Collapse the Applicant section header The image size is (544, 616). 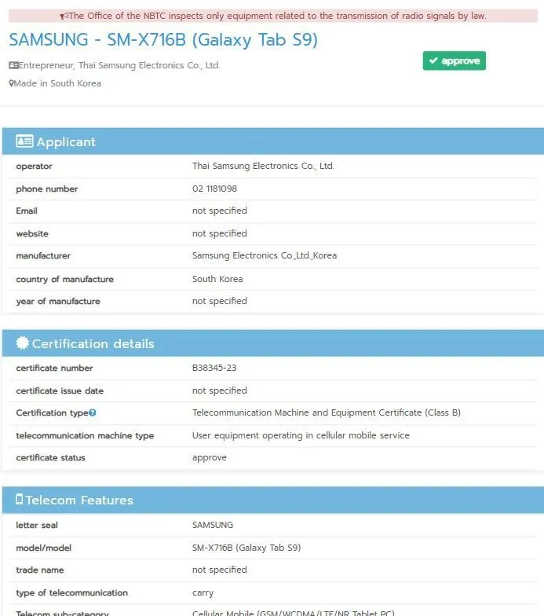tap(272, 141)
